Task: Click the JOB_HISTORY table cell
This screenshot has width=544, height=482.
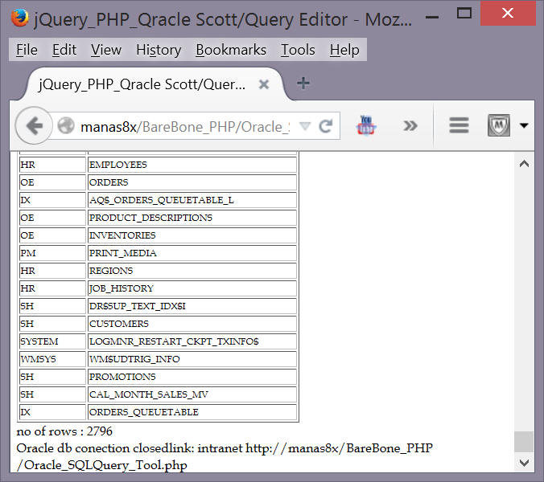Action: point(192,288)
